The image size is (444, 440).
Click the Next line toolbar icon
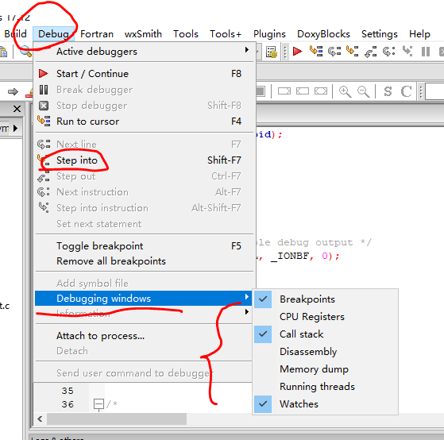pyautogui.click(x=334, y=52)
